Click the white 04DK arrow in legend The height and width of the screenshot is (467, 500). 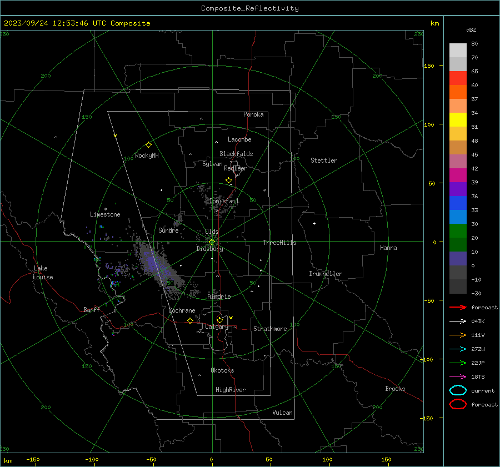point(458,321)
